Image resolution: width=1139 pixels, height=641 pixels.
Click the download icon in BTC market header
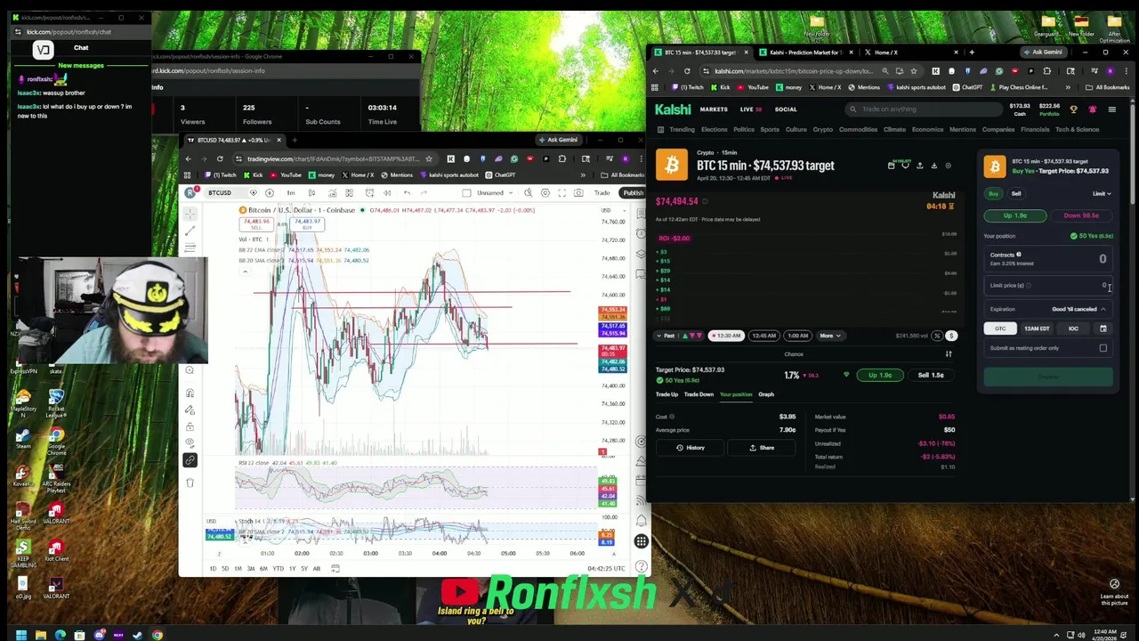pos(933,166)
